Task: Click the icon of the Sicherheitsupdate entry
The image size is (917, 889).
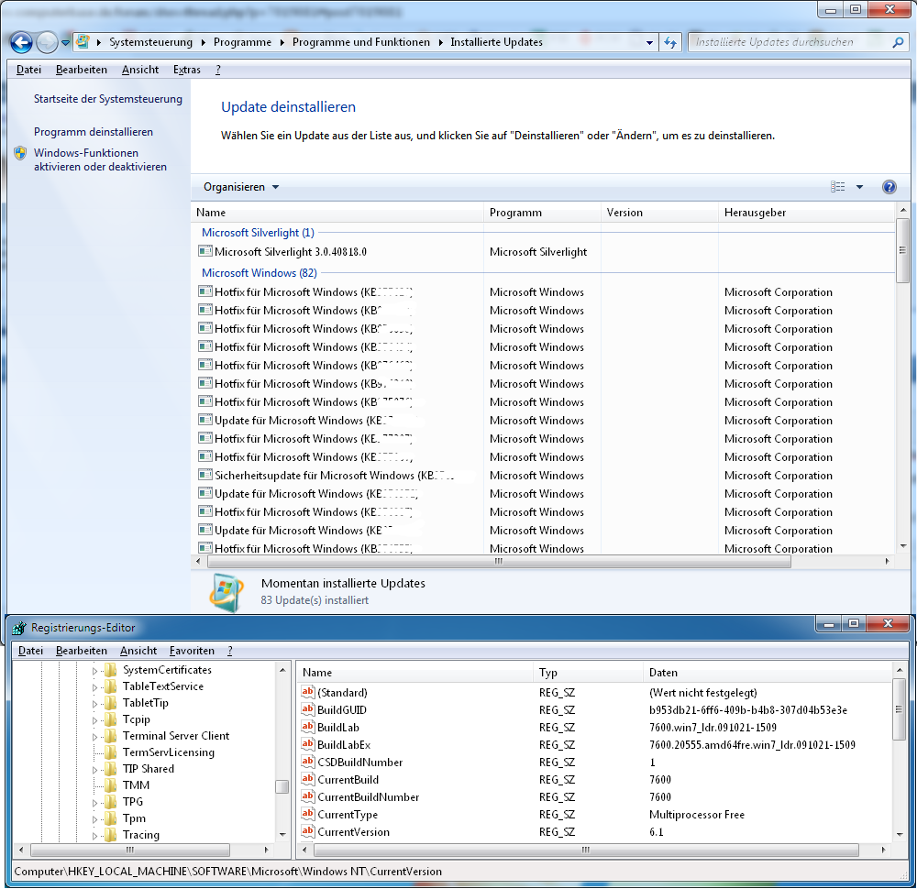Action: (x=205, y=475)
